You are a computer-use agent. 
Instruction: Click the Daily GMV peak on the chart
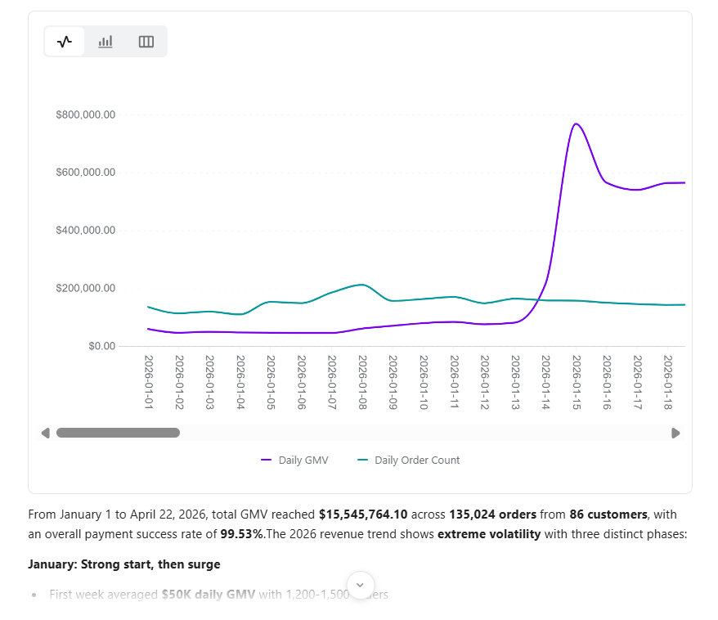576,124
